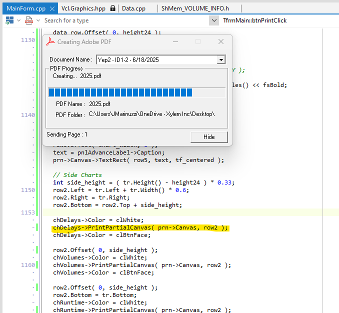339x313 pixels.
Task: Click the Document Name text field
Action: (156, 60)
